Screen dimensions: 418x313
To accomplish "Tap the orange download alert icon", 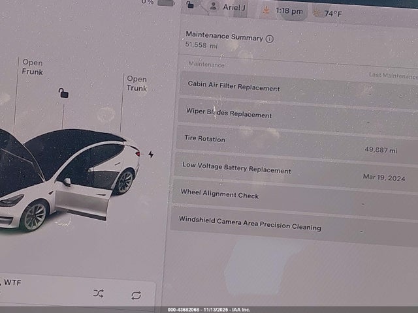I will click(x=266, y=10).
